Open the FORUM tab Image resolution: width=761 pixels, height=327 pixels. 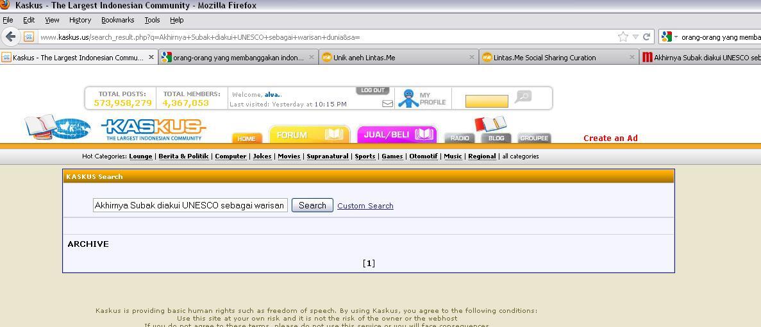tap(309, 135)
